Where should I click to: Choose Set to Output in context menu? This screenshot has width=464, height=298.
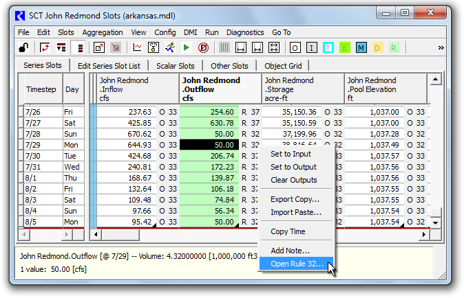[297, 167]
